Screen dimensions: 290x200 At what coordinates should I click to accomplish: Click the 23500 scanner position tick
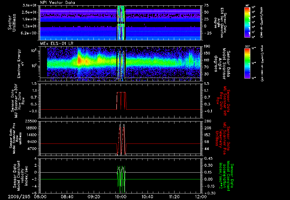[31, 121]
